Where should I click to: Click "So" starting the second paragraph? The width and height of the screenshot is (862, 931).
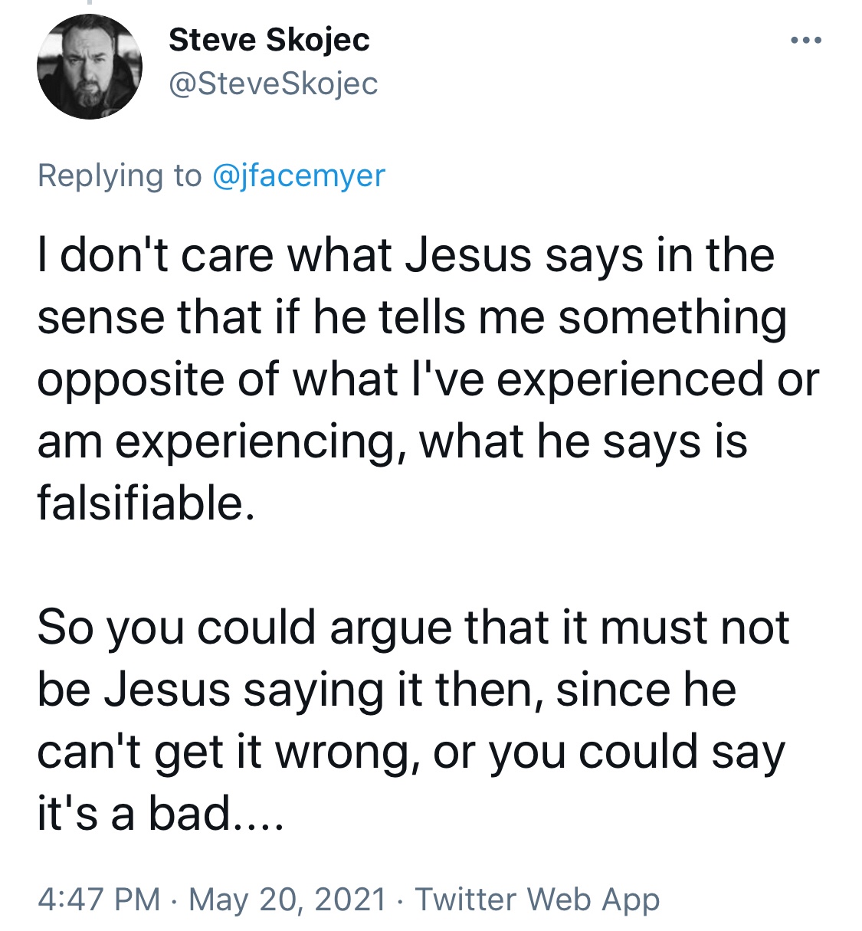pos(66,627)
